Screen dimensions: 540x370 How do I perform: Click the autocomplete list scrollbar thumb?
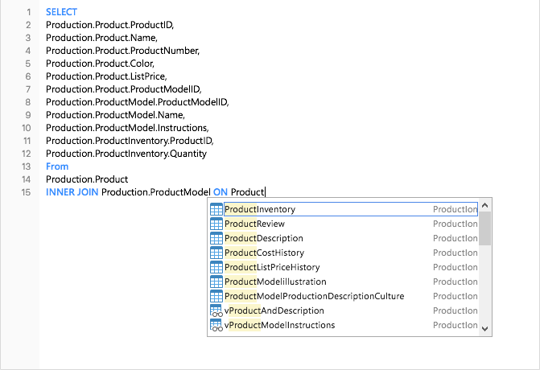[x=484, y=228]
